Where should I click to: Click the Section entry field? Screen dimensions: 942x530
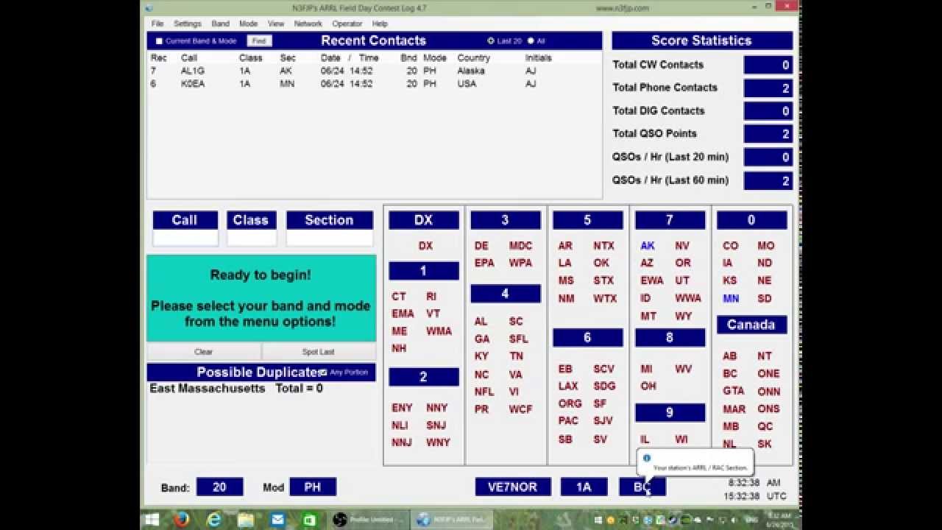pos(329,238)
